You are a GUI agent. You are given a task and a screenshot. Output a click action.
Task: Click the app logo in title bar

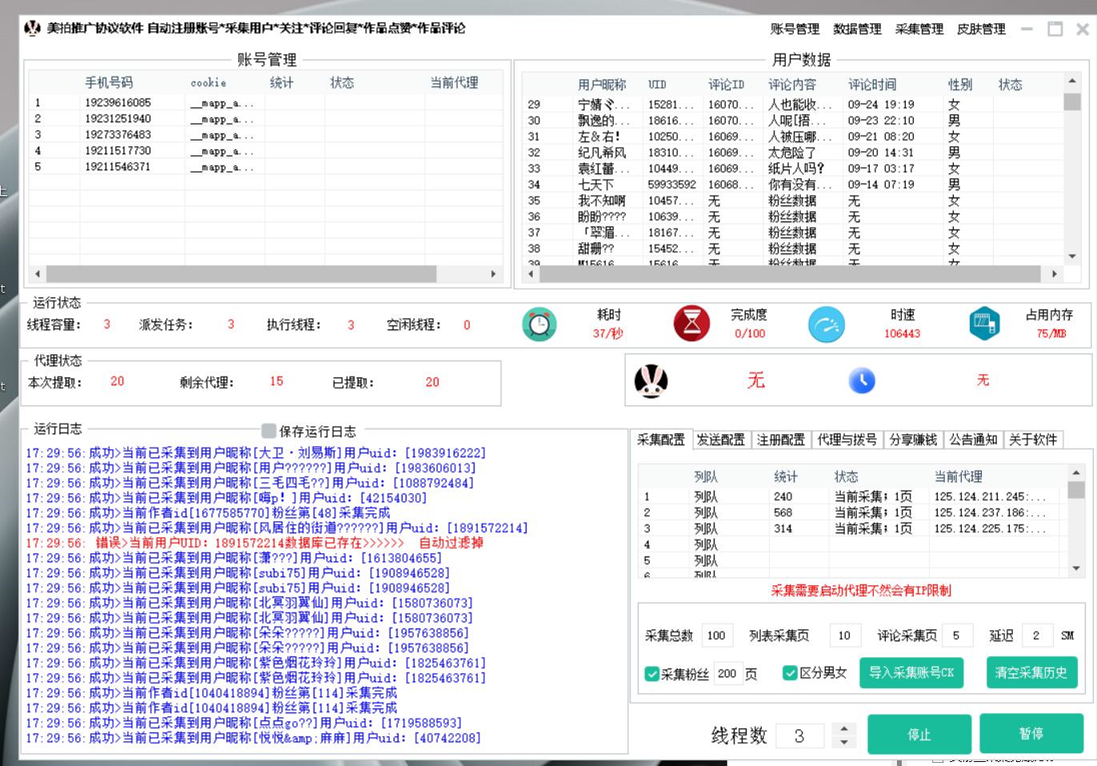(x=32, y=29)
